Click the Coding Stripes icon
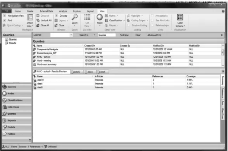The width and height of the screenshot is (228, 151). (128, 20)
